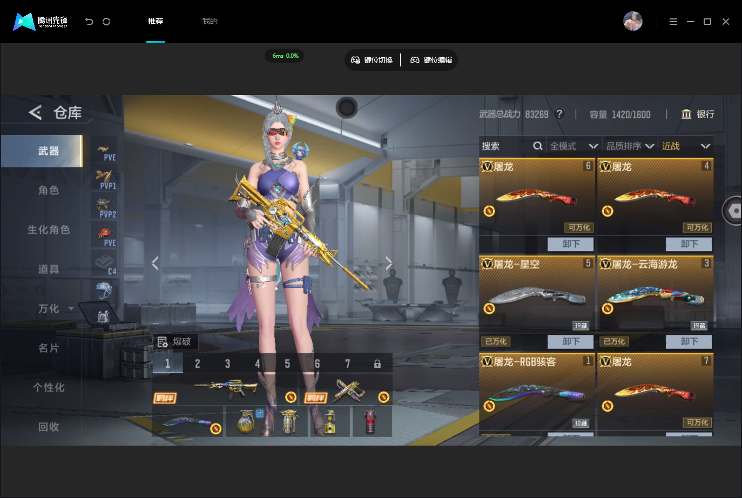Click the back arrow beside 仓库
Image resolution: width=742 pixels, height=498 pixels.
pos(35,112)
